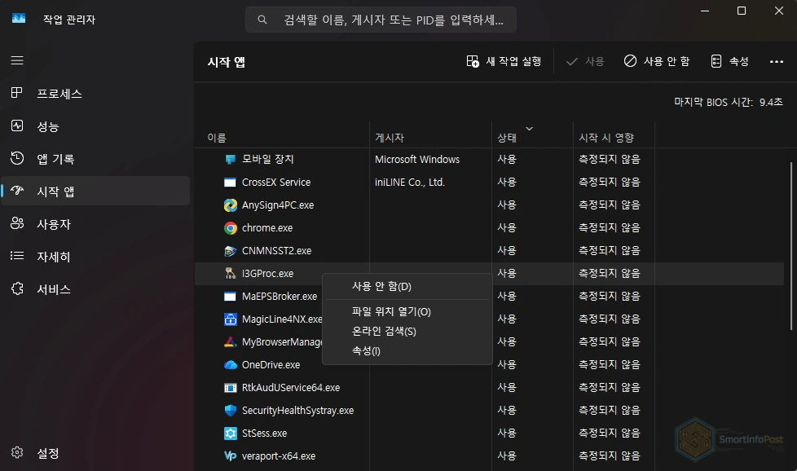Click the 마지막 BIOS 시간 value
The image size is (797, 471).
pos(771,102)
